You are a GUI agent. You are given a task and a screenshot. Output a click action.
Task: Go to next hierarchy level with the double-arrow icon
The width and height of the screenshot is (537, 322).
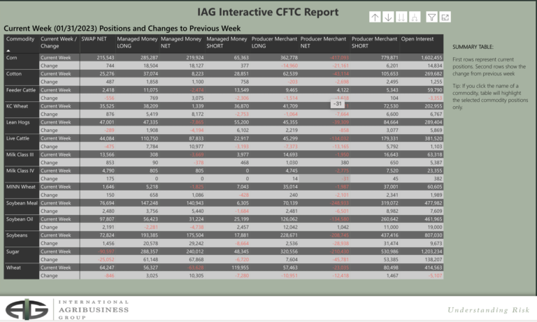click(x=401, y=17)
